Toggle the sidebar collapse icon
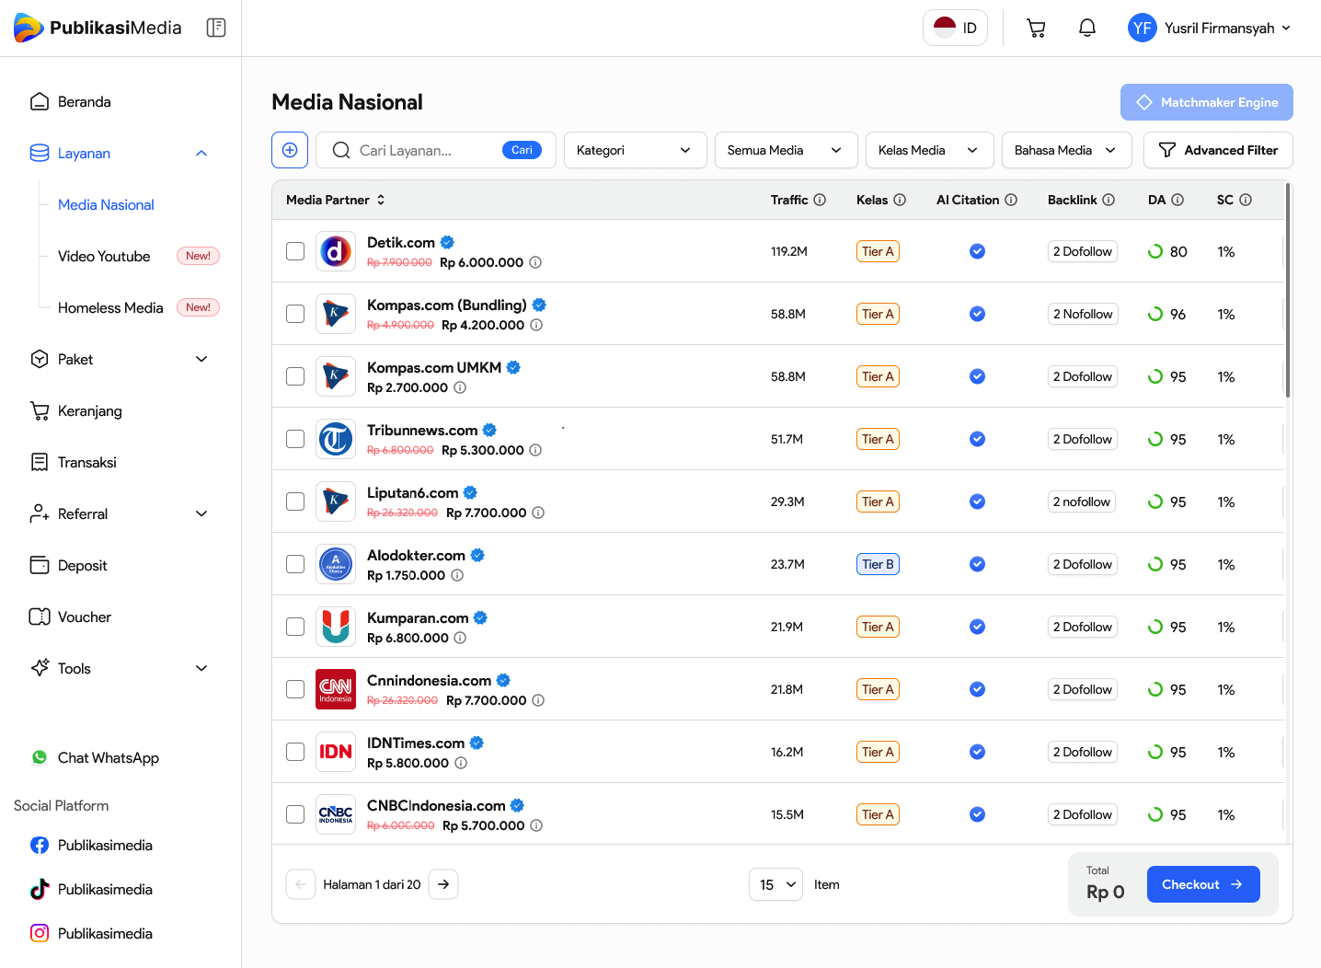The height and width of the screenshot is (968, 1321). pyautogui.click(x=216, y=28)
